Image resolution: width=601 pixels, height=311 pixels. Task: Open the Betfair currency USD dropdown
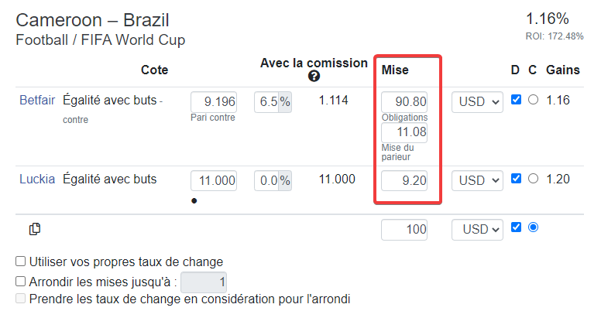477,102
